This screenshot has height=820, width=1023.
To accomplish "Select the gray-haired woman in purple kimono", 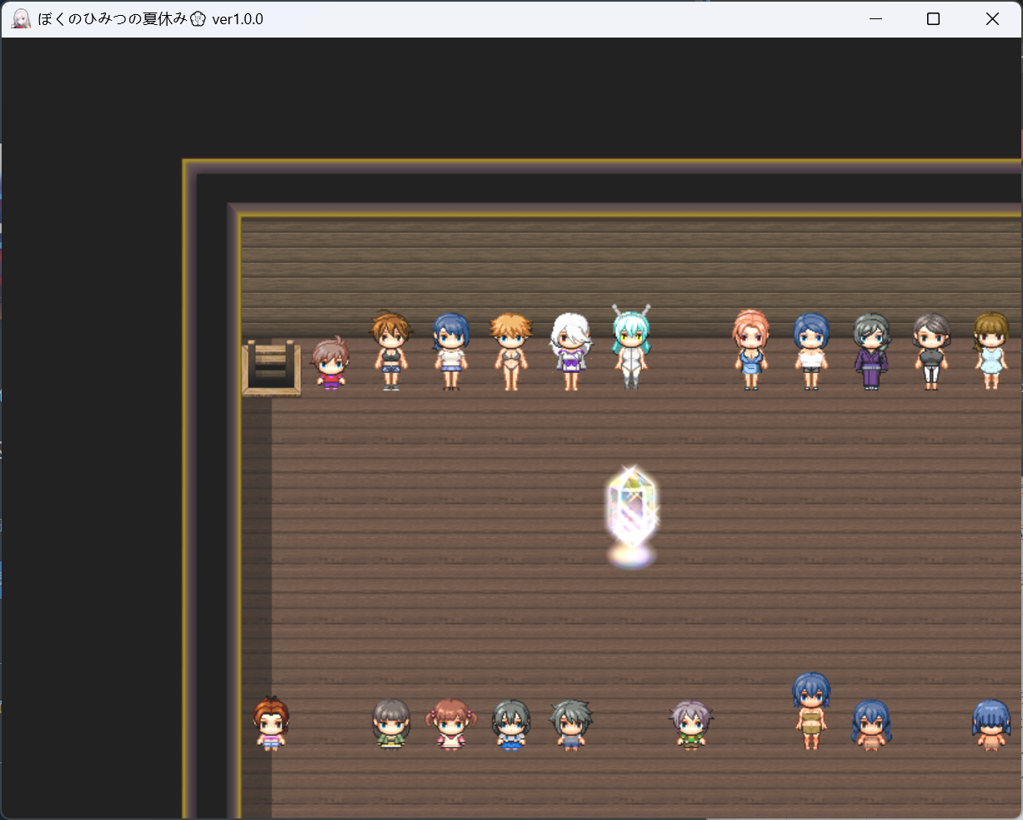I will tap(871, 352).
